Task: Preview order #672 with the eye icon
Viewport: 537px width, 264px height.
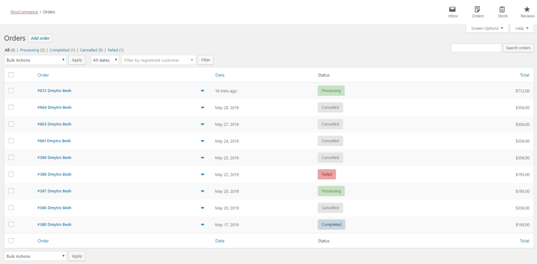Action: (202, 91)
